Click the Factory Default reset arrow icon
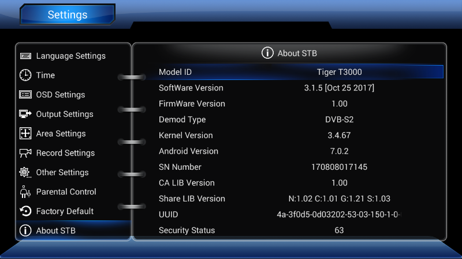Viewport: 462px width, 259px height. pyautogui.click(x=25, y=211)
